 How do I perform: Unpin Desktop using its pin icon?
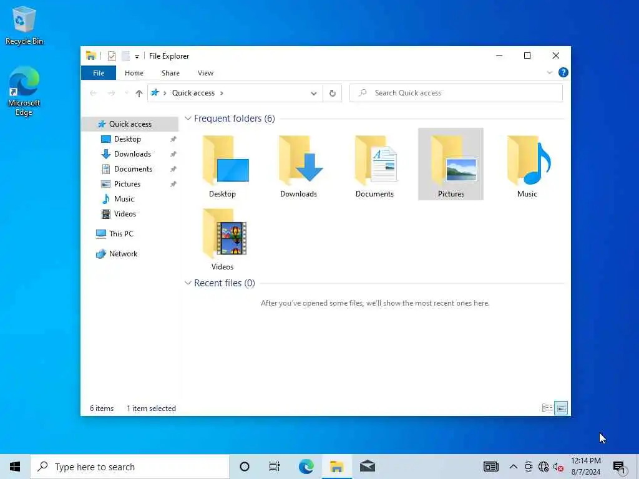[x=173, y=139]
